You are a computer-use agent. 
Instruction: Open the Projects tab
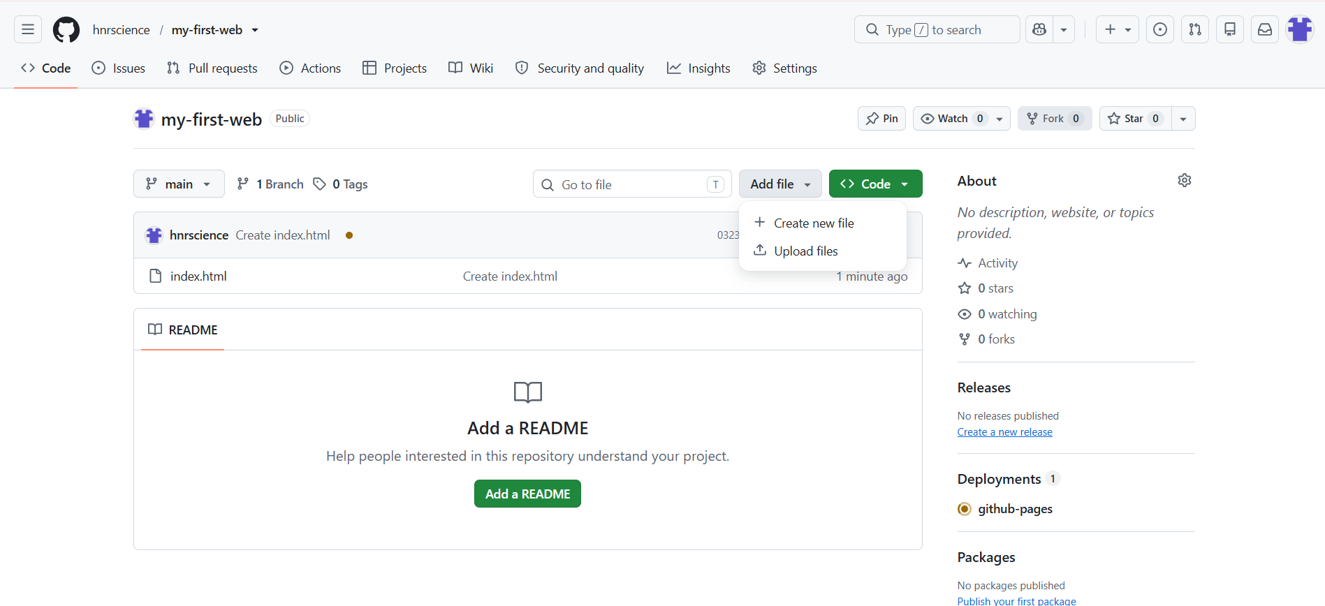395,68
